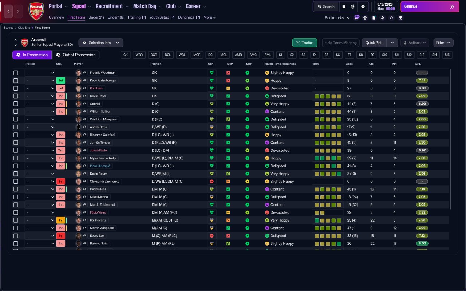Expand the Actions dropdown

pos(415,43)
